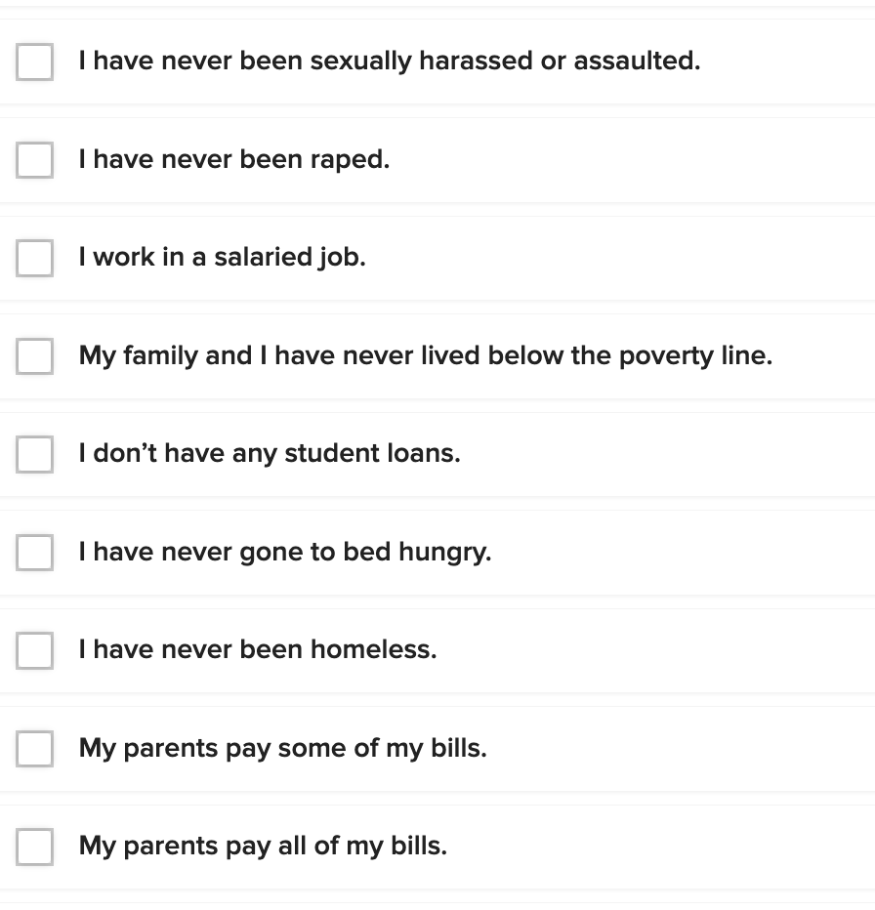Click the 'I have never been homeless.' text
The image size is (875, 910).
click(258, 649)
